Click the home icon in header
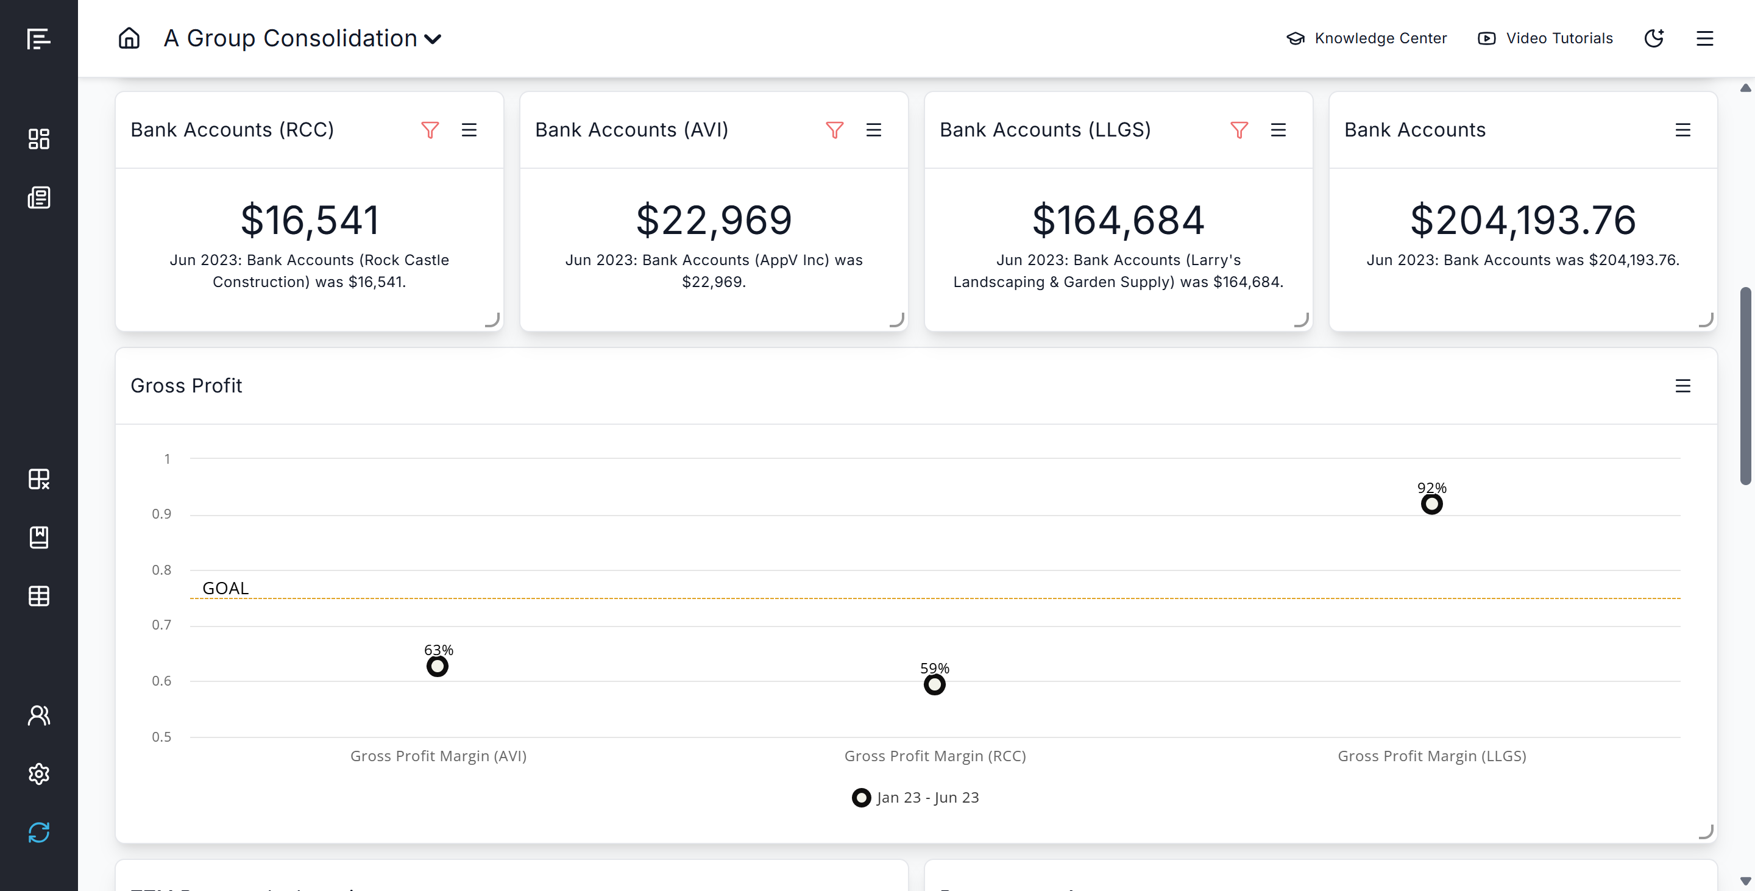 (129, 38)
